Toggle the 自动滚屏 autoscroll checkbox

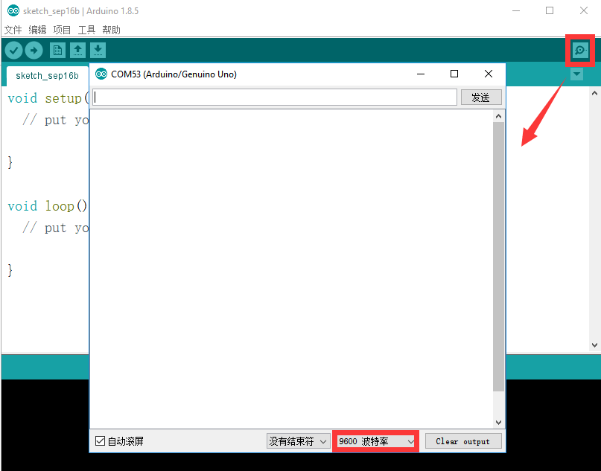tap(100, 441)
